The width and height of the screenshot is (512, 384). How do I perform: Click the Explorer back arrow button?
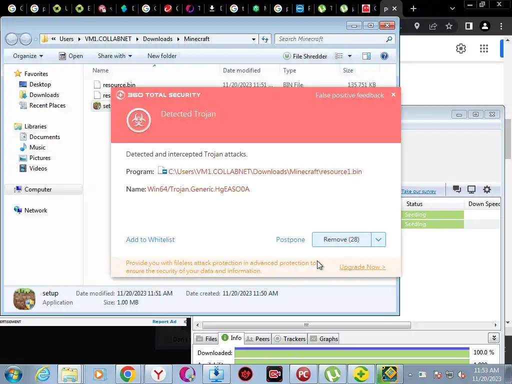coord(12,39)
